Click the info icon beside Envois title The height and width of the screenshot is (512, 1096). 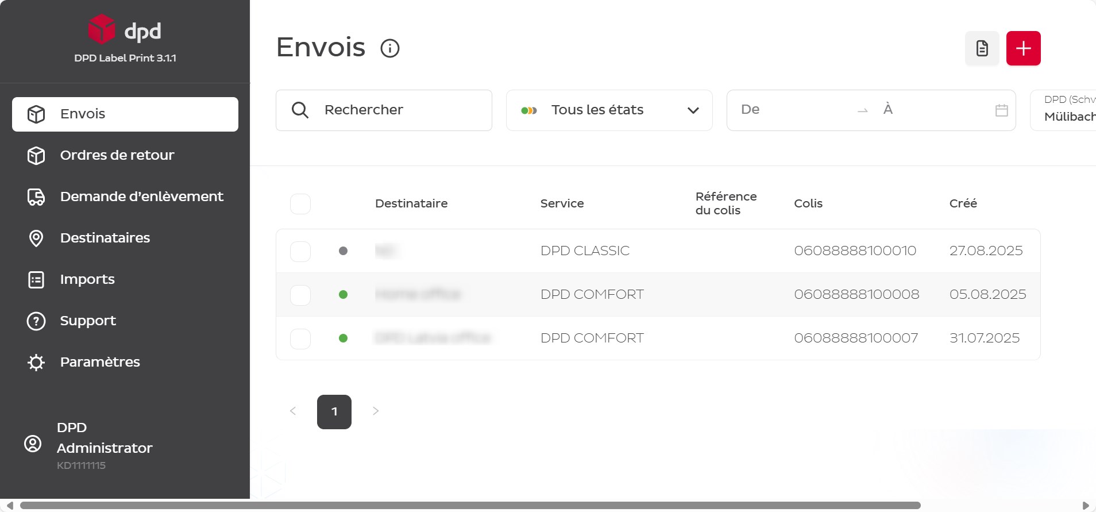point(390,48)
